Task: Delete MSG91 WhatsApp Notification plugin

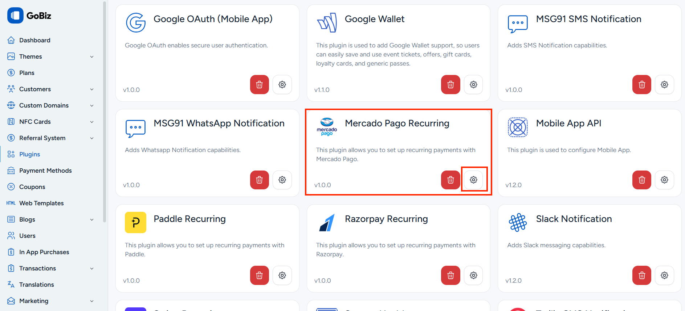Action: [x=259, y=180]
